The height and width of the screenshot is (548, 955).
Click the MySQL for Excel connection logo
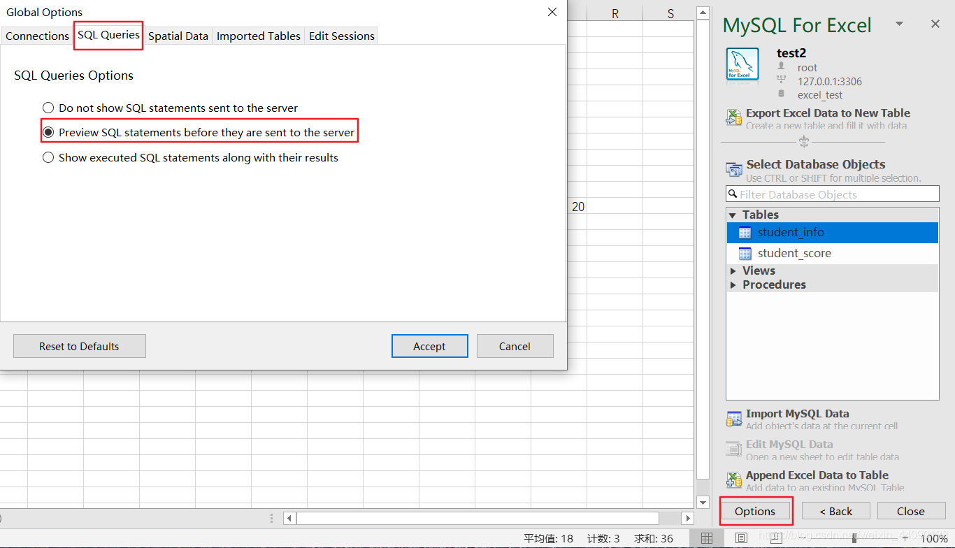742,64
